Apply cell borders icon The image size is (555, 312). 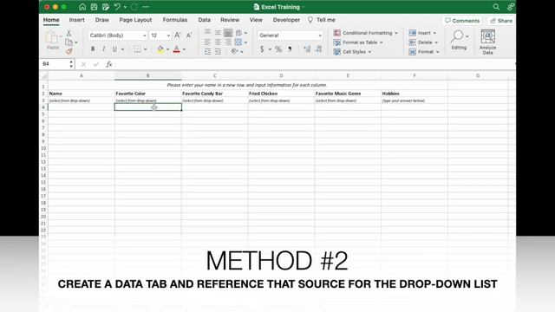point(137,49)
